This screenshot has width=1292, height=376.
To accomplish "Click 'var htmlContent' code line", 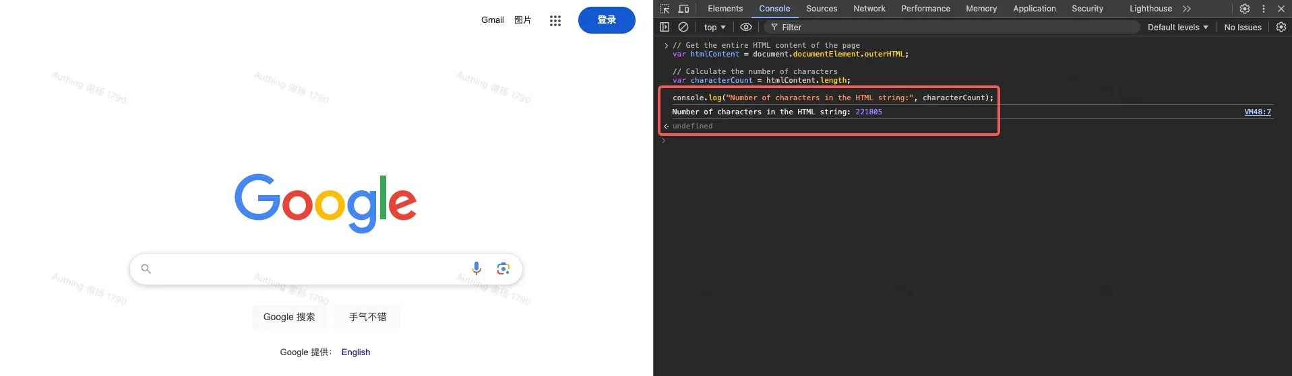I will 791,54.
